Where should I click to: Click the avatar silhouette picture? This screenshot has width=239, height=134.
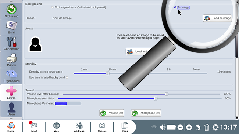[x=35, y=44]
